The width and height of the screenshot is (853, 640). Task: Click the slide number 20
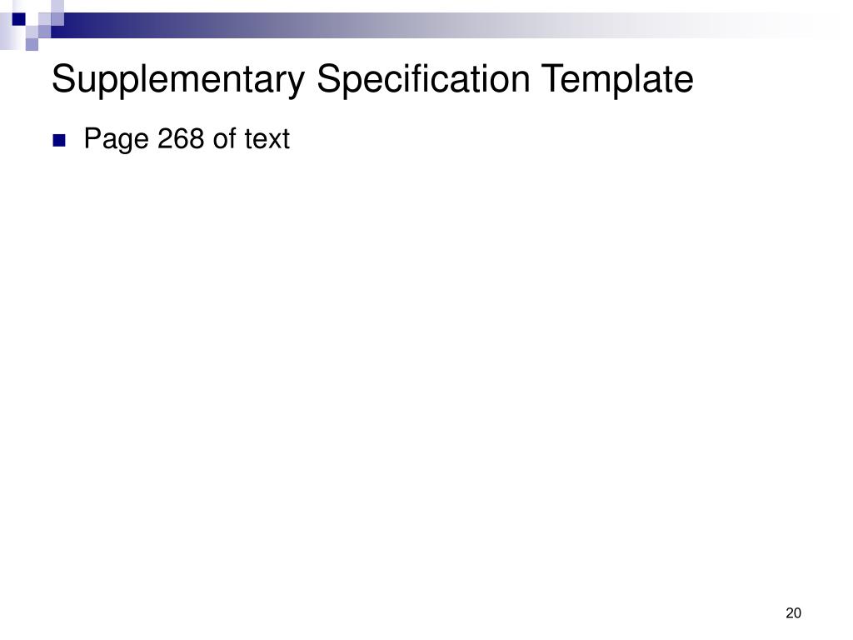pyautogui.click(x=793, y=613)
